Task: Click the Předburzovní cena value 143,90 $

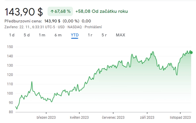Action: (52, 21)
